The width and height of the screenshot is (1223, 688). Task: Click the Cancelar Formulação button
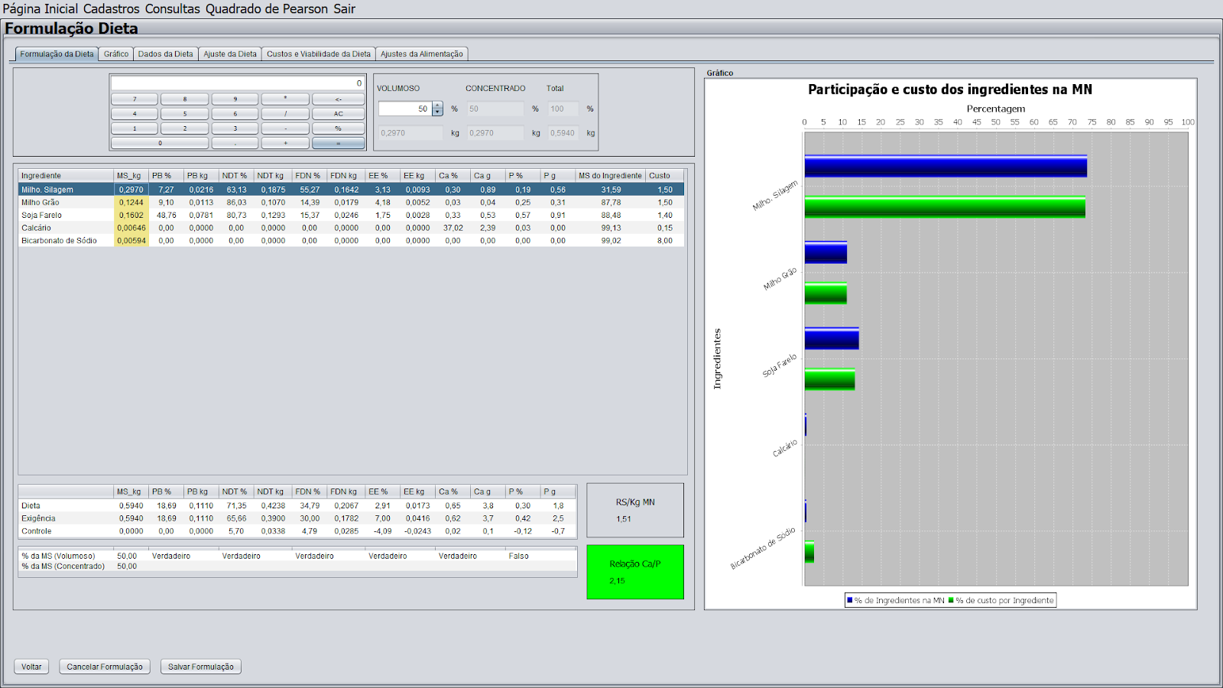[x=105, y=667]
